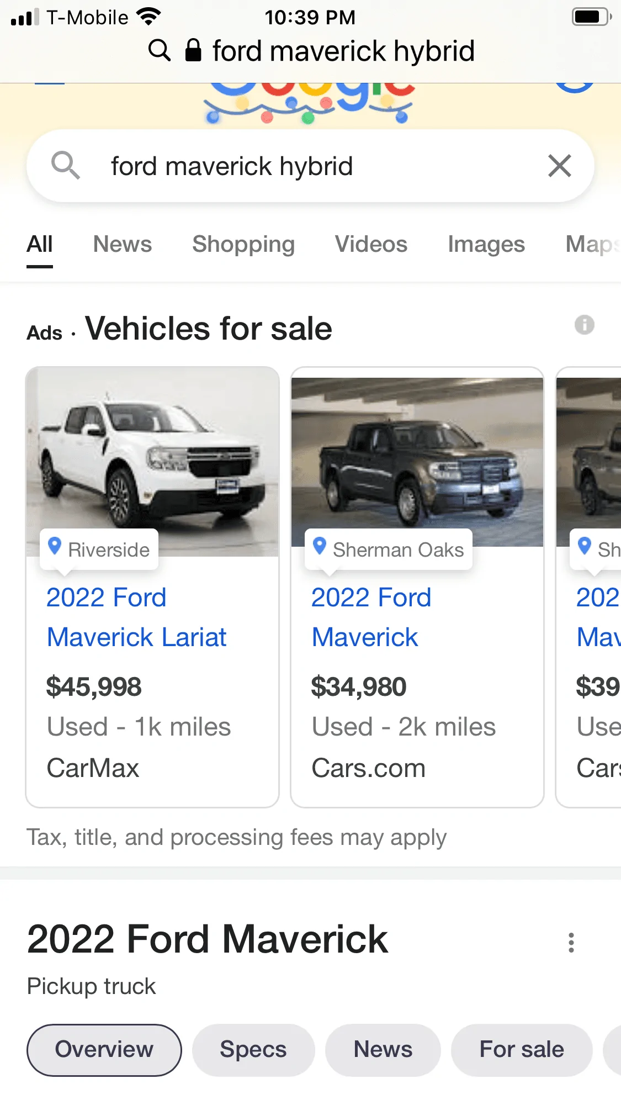This screenshot has height=1105, width=621.
Task: Open the partially visible third vehicle card
Action: 588,587
